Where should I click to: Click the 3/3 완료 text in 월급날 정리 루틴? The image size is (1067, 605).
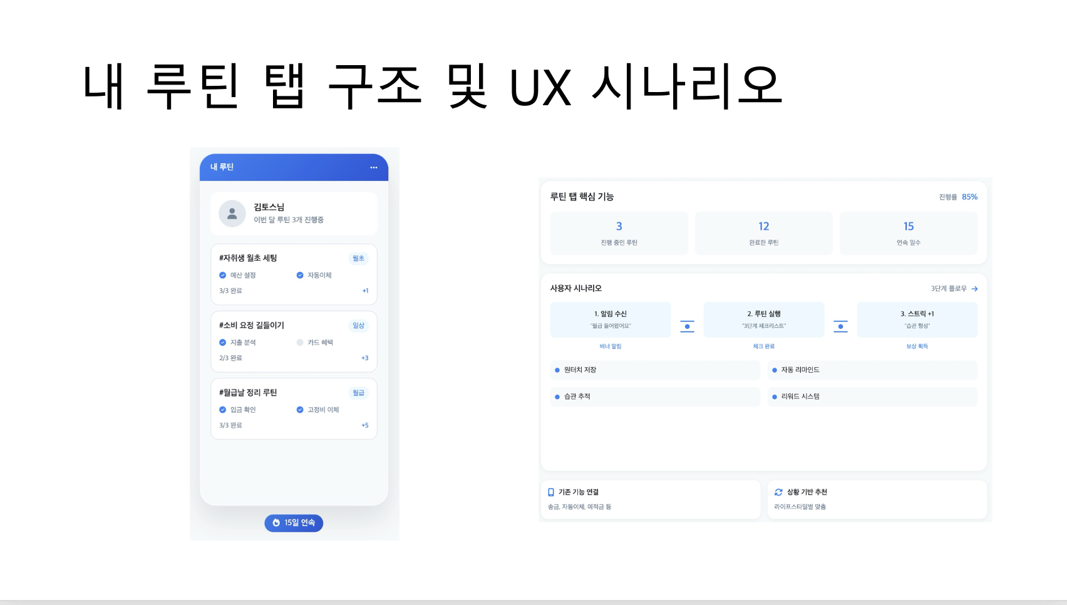[x=230, y=425]
